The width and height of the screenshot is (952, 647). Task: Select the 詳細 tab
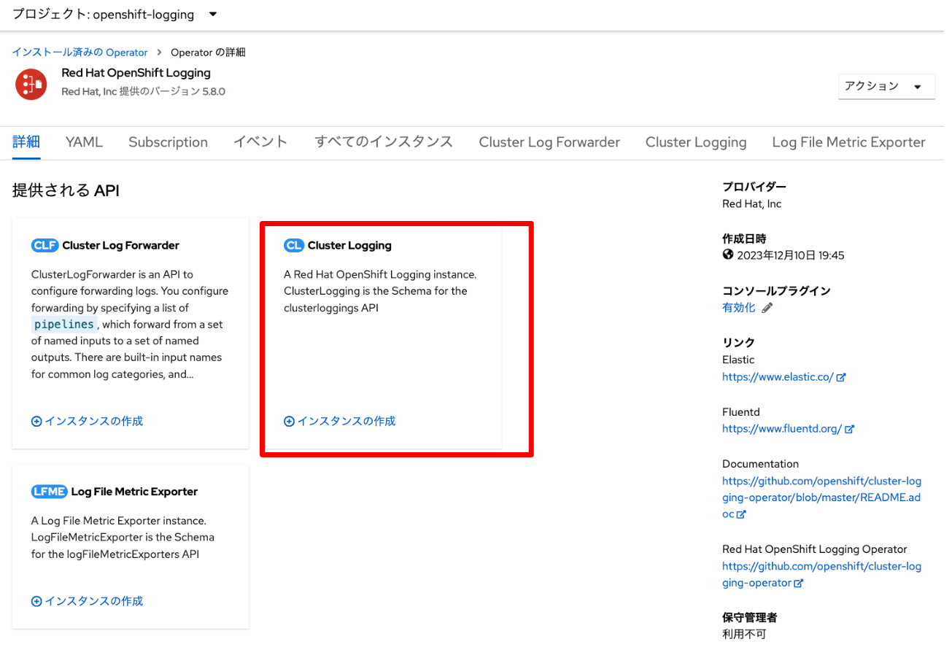[26, 142]
